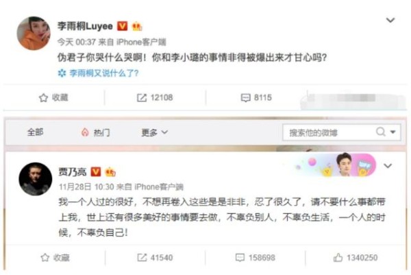The height and width of the screenshot is (275, 411).
Task: Favorite 贾乃亮's post with the star 收藏
Action: tap(55, 257)
